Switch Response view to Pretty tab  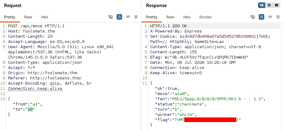(x=152, y=17)
